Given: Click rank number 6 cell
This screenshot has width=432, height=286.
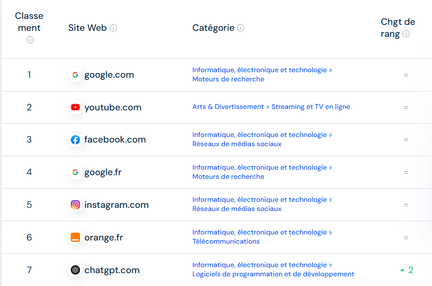Looking at the screenshot, I should point(29,237).
